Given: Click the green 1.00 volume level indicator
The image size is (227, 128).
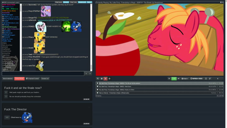Looking at the screenshot, I should click(x=174, y=79).
